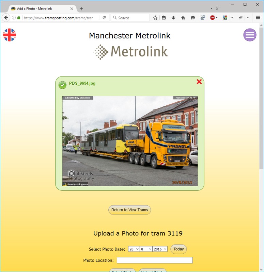Open downloads with the down arrow icon
The height and width of the screenshot is (272, 264).
(173, 18)
